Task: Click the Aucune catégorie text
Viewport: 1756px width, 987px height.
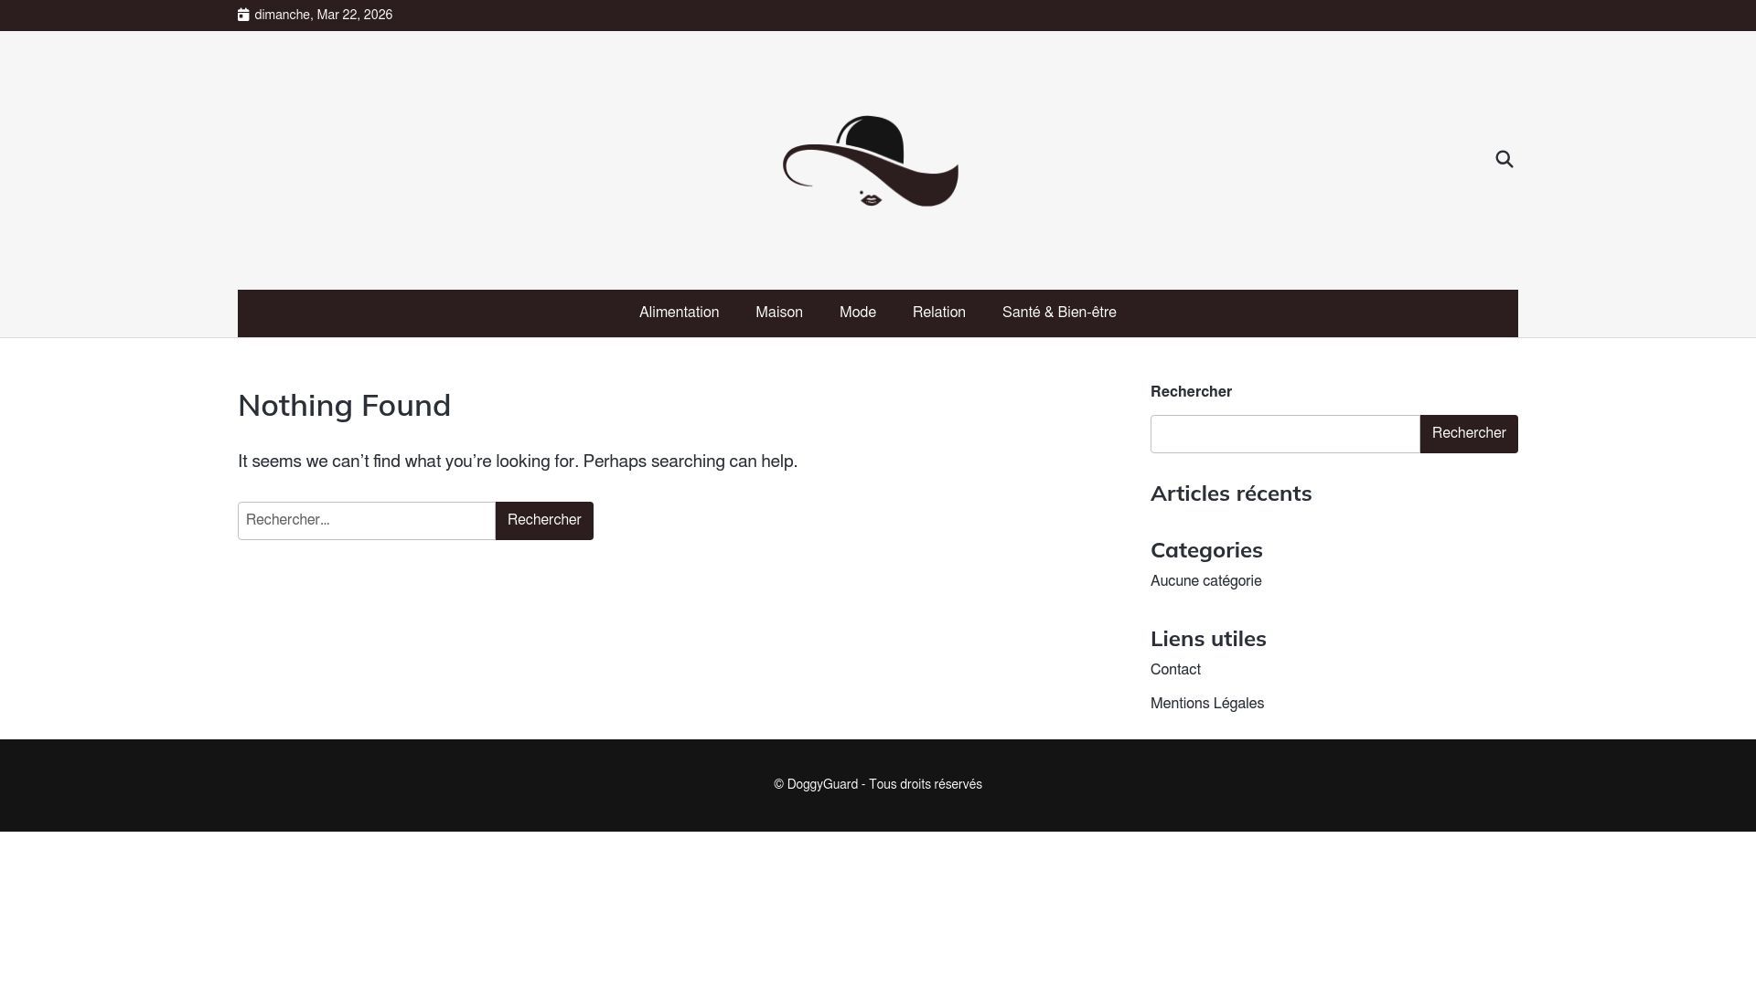Action: tap(1205, 581)
